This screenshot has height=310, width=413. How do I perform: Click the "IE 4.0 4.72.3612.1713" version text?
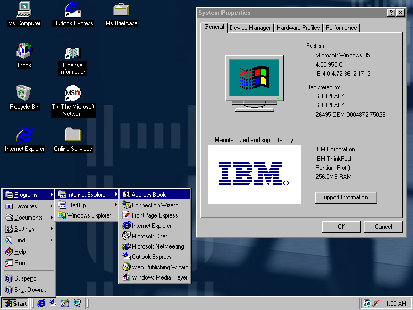coord(343,74)
